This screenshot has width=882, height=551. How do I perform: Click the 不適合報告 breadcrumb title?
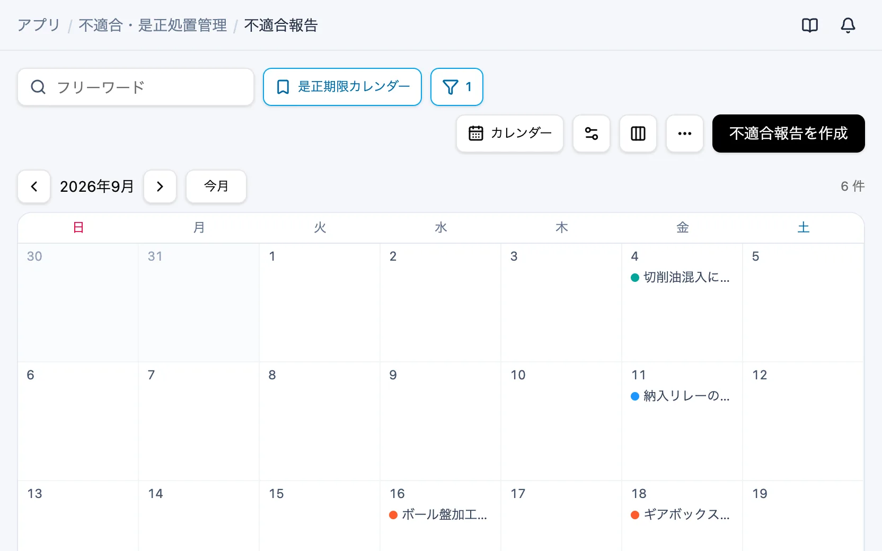(281, 25)
